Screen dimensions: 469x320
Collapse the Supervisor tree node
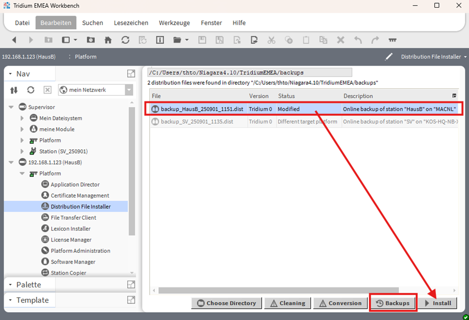pos(11,107)
